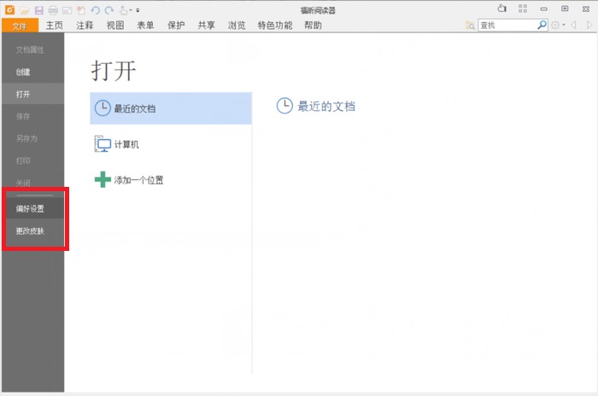This screenshot has height=396, width=598.
Task: Switch to the 主页 ribbon tab
Action: click(54, 26)
